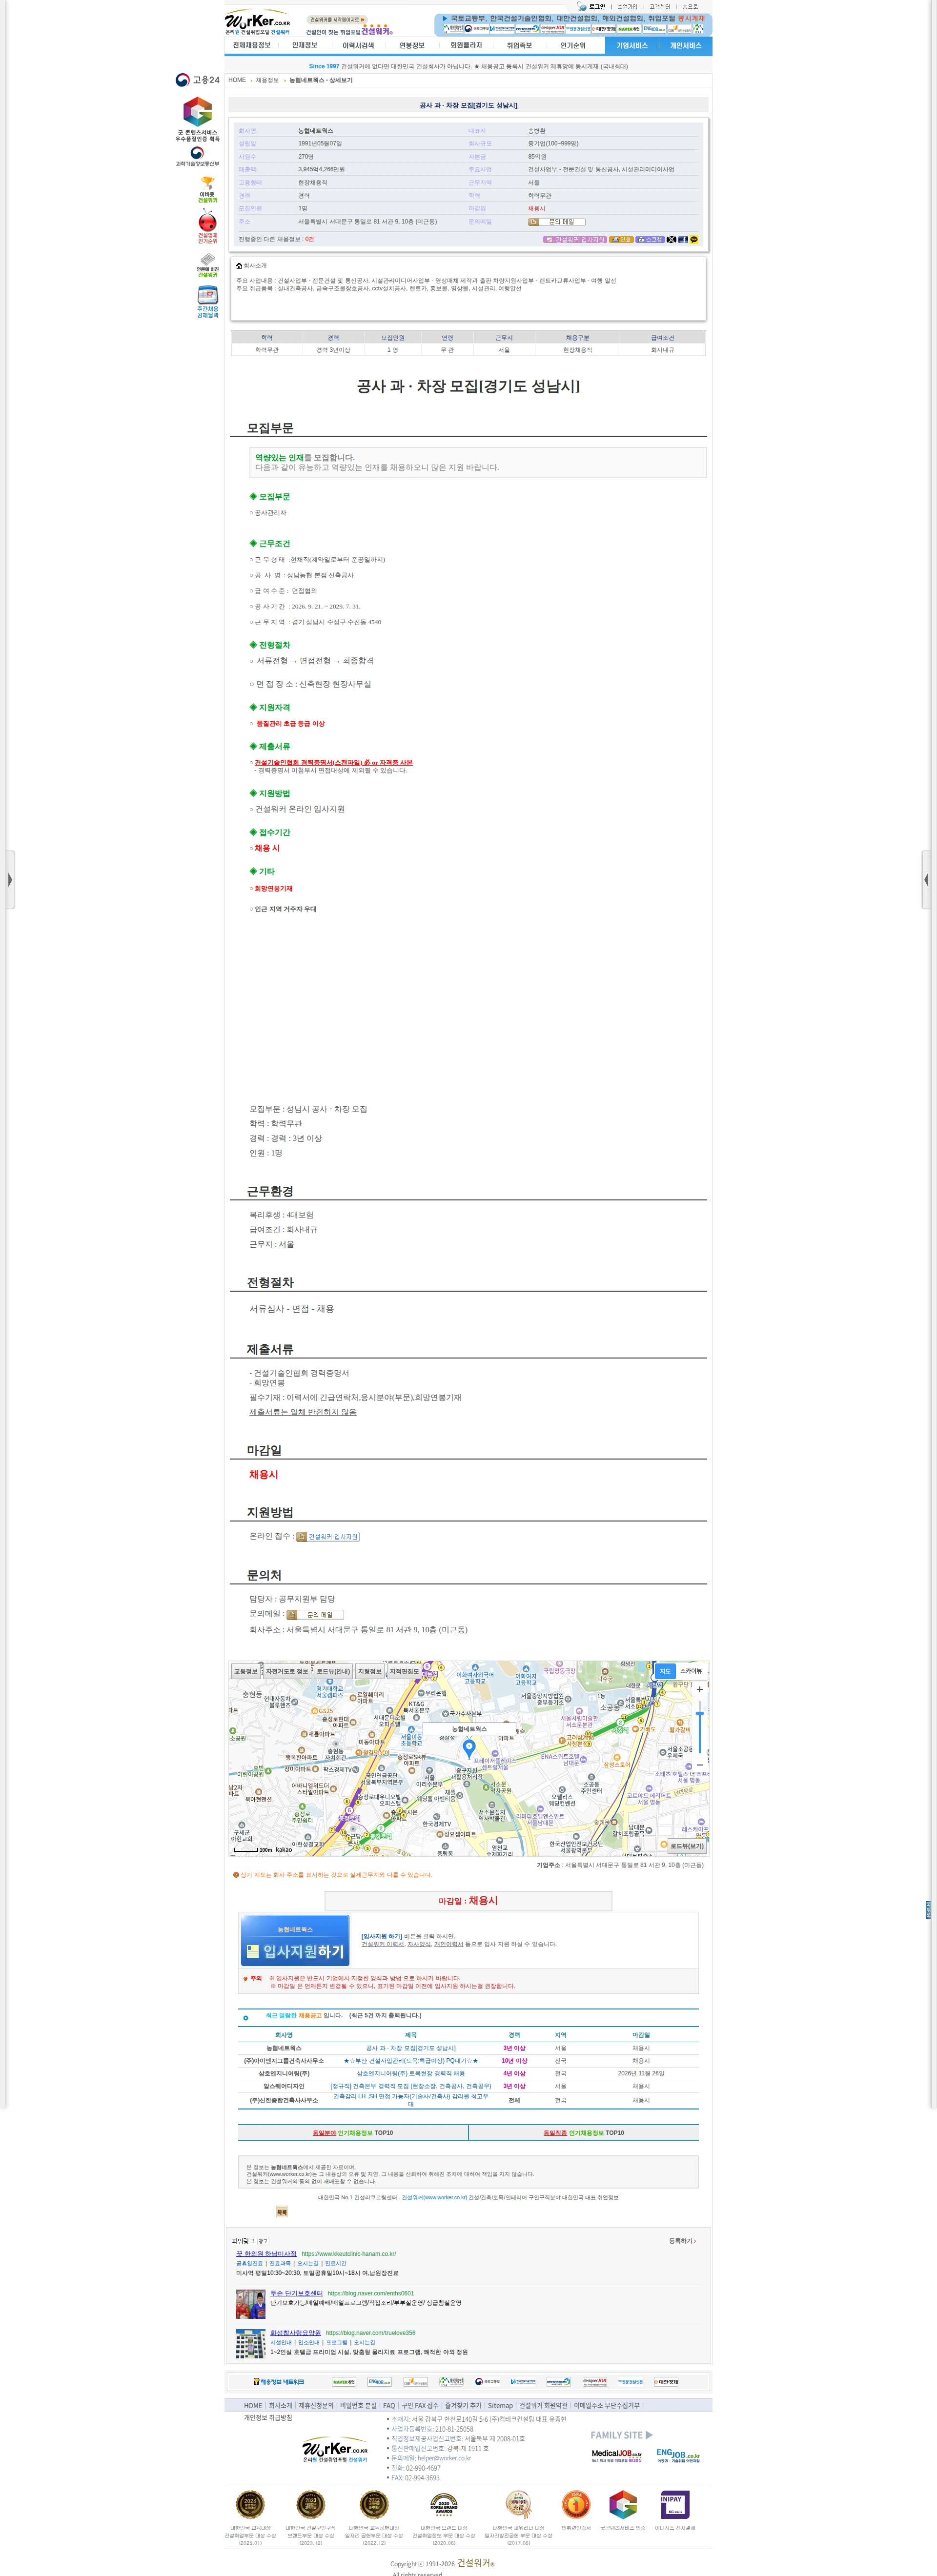Select the 전체채용정보 menu tab
Screen dimensions: 937x2576
tap(251, 45)
